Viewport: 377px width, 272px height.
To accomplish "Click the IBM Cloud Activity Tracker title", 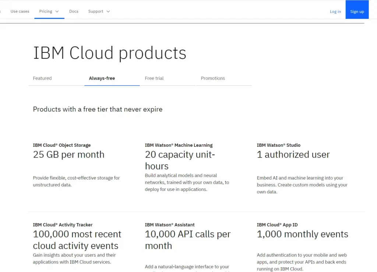I will [x=63, y=225].
